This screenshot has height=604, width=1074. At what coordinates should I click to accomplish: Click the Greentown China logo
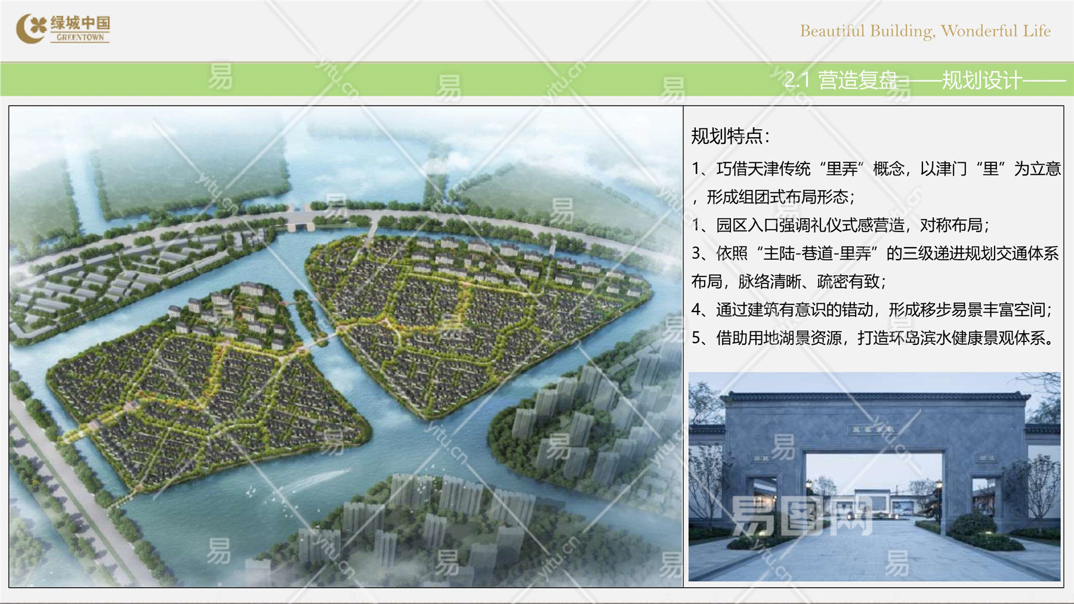[x=63, y=29]
